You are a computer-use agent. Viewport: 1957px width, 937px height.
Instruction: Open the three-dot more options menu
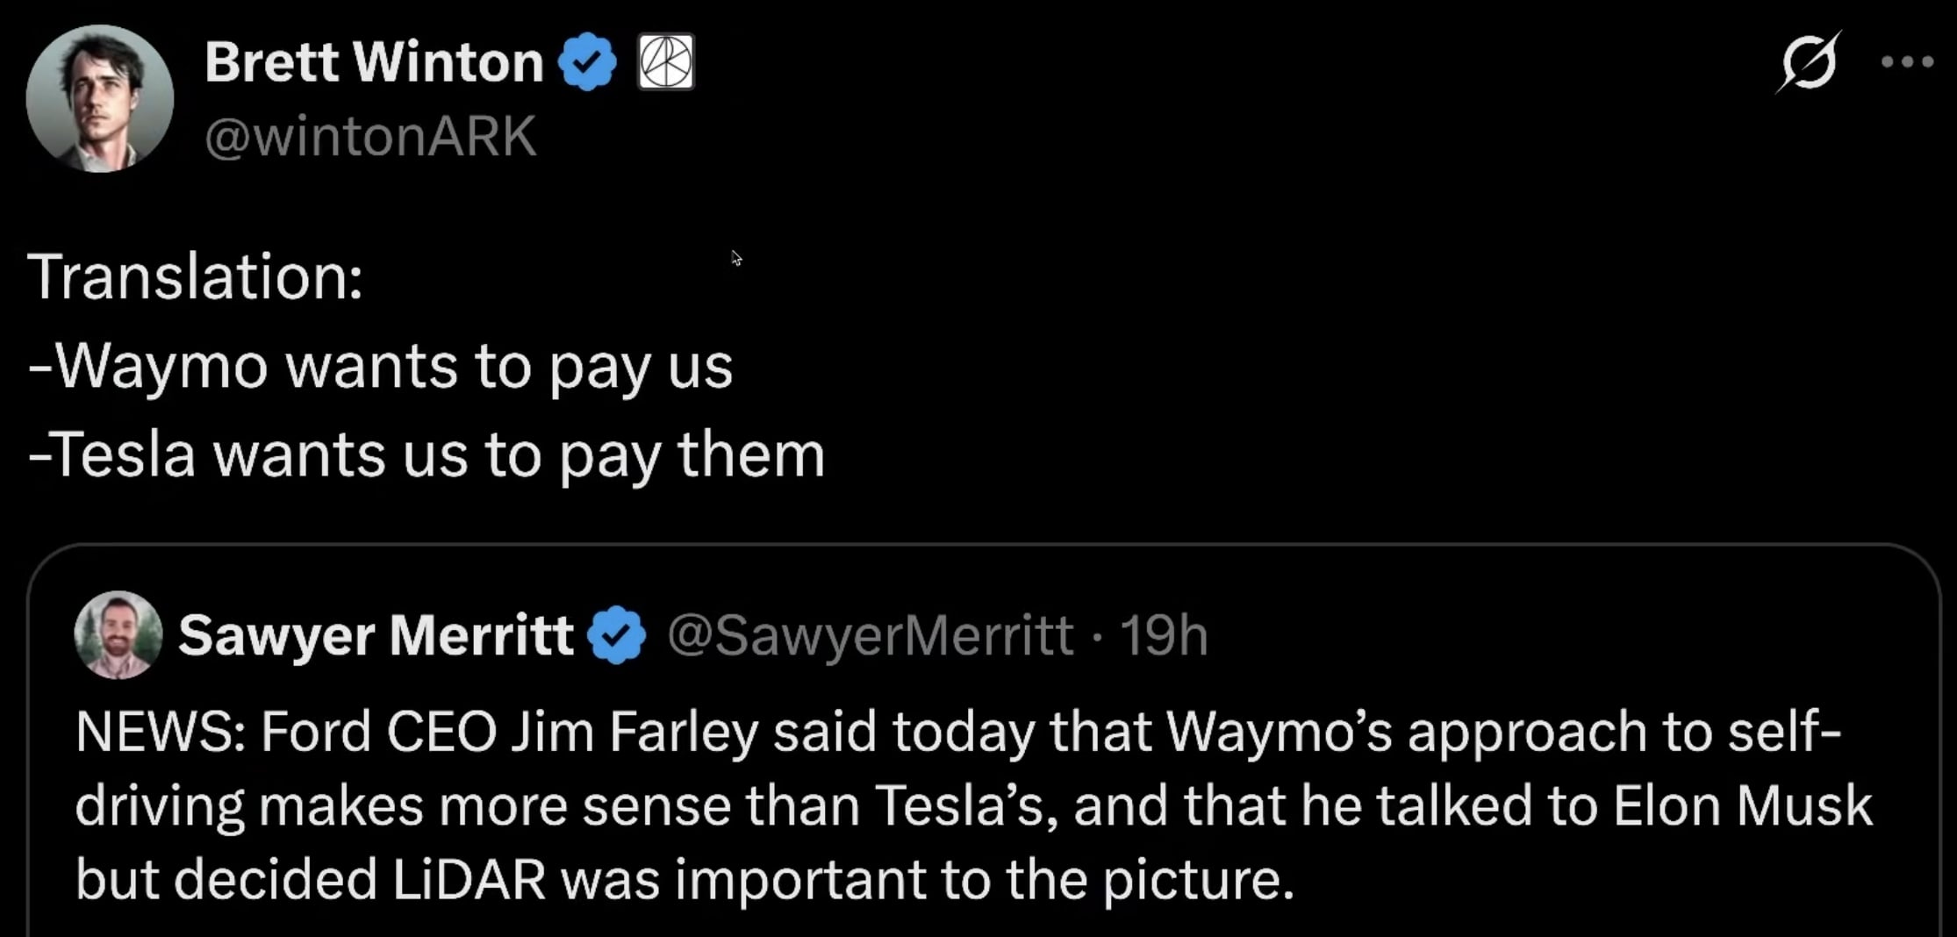click(x=1907, y=61)
